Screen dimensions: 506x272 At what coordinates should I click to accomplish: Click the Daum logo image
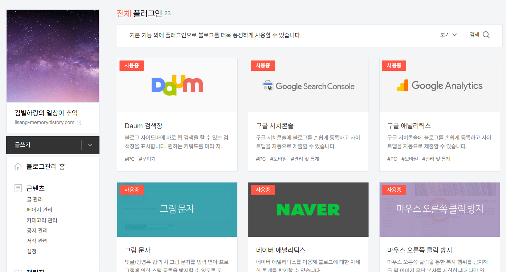click(x=177, y=85)
